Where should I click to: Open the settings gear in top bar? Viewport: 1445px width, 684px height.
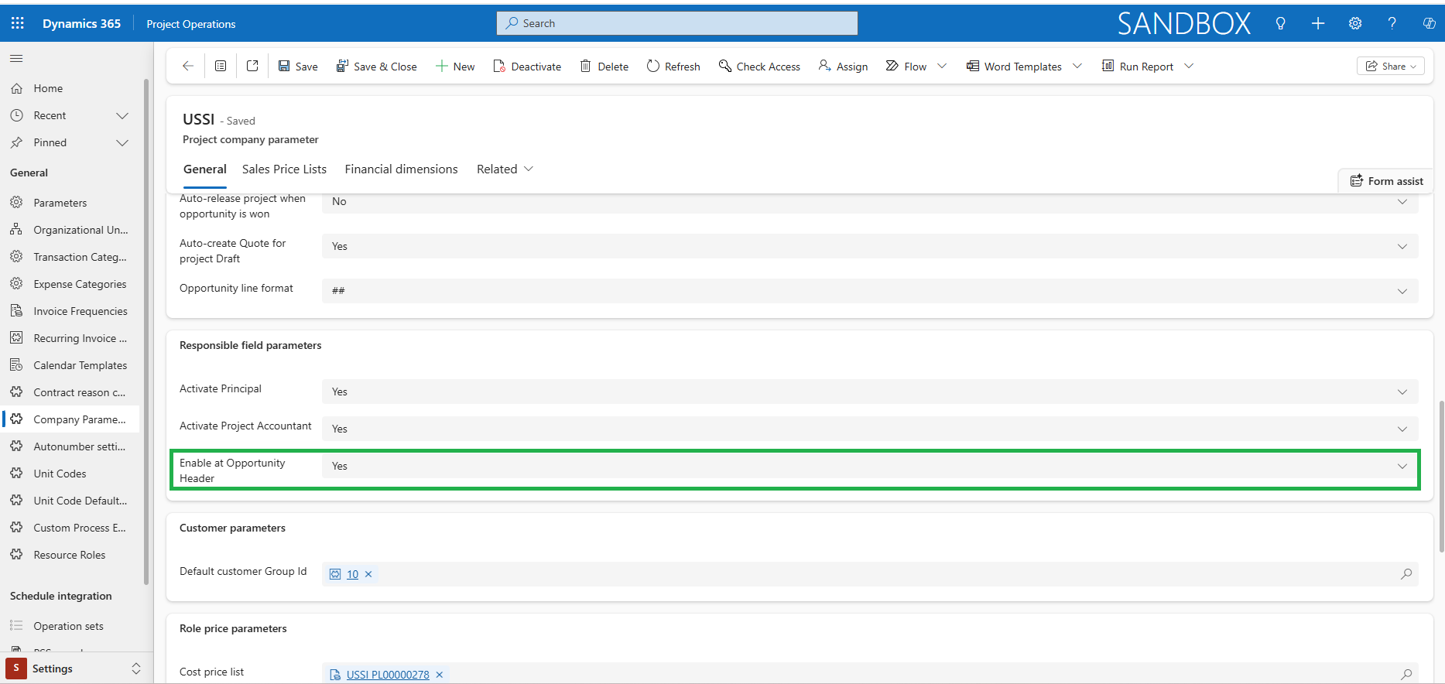coord(1355,23)
